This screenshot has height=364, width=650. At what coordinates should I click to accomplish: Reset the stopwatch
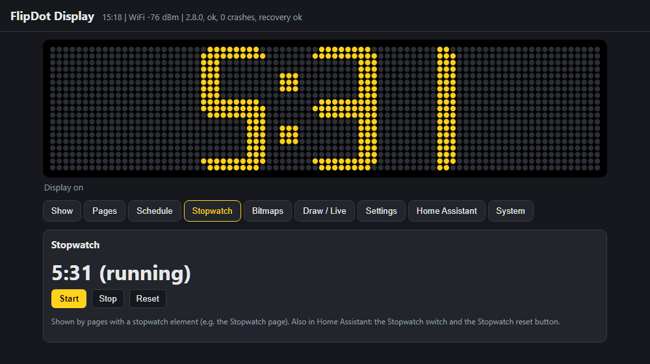coord(148,298)
